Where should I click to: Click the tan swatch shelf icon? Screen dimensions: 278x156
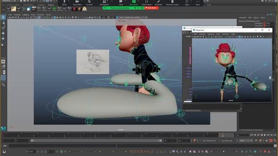pyautogui.click(x=13, y=9)
